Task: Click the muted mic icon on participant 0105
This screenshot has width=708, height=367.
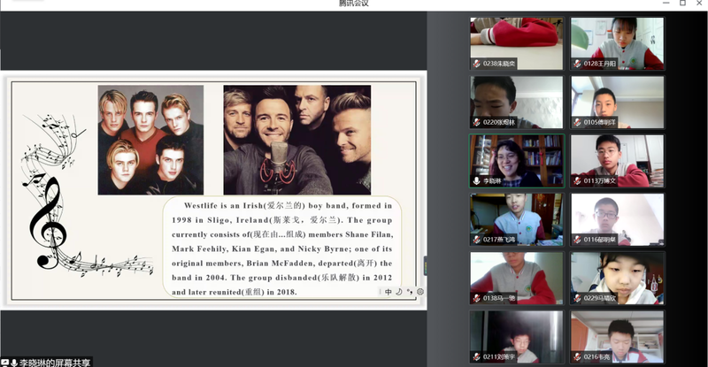Action: (577, 122)
